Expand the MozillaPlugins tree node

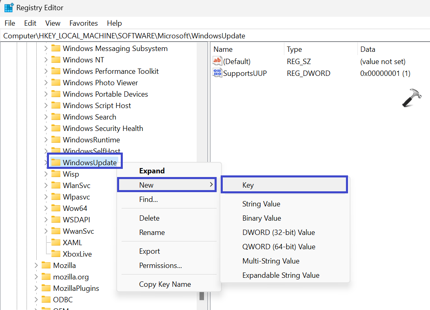pyautogui.click(x=36, y=288)
